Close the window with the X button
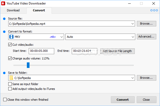The width and height of the screenshot is (160, 106). tap(153, 3)
